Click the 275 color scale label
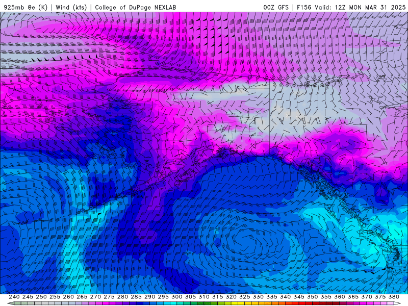This screenshot has width=408, height=306. (109, 297)
